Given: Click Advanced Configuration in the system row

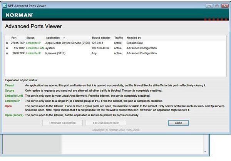Looking at the screenshot, I should 142,48.
